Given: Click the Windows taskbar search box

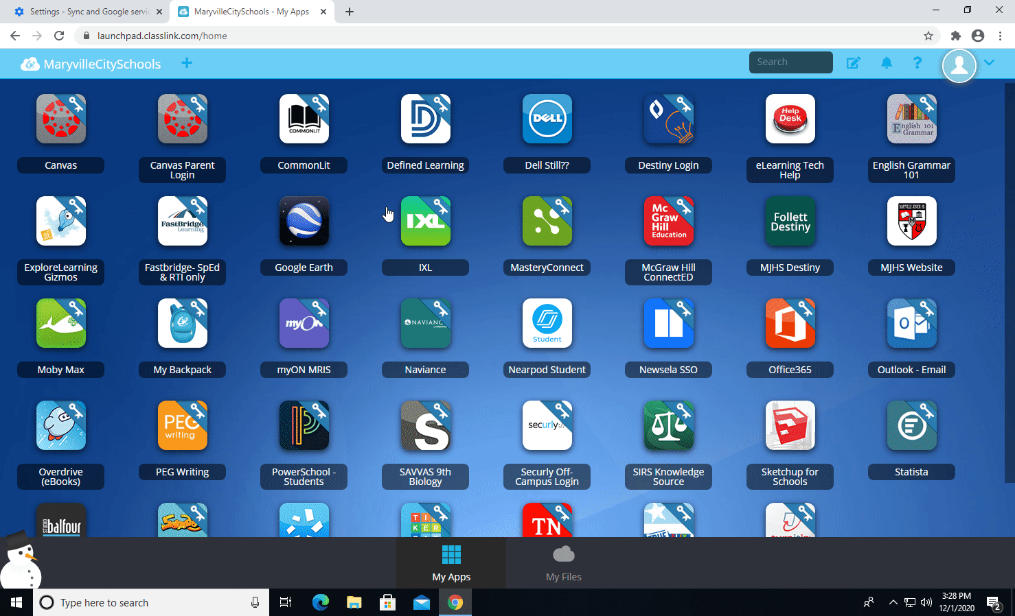Looking at the screenshot, I should click(151, 603).
